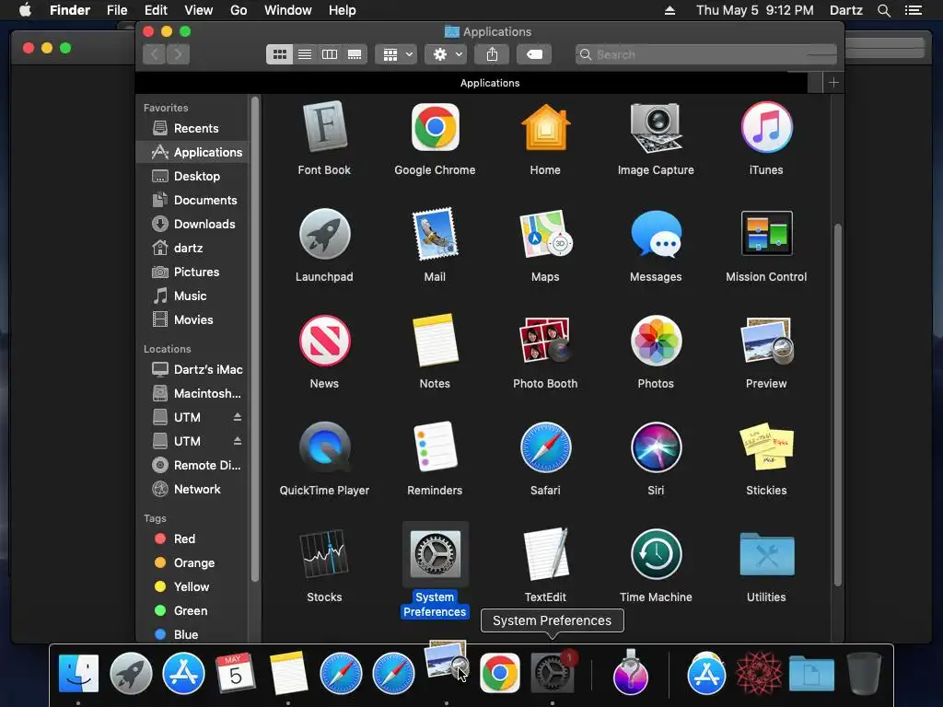943x707 pixels.
Task: Open the Apple menu
Action: (x=25, y=10)
